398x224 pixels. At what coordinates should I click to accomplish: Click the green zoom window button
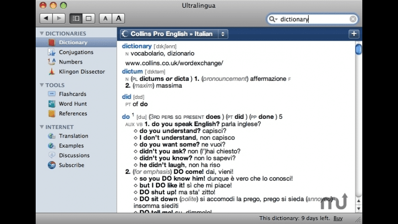[x=63, y=5]
